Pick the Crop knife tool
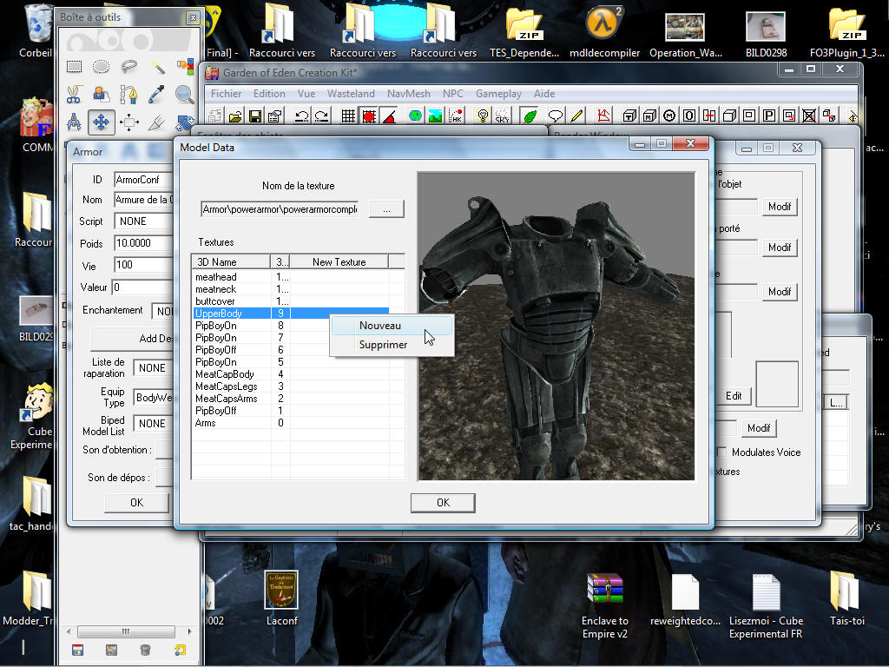This screenshot has height=667, width=889. point(157,122)
